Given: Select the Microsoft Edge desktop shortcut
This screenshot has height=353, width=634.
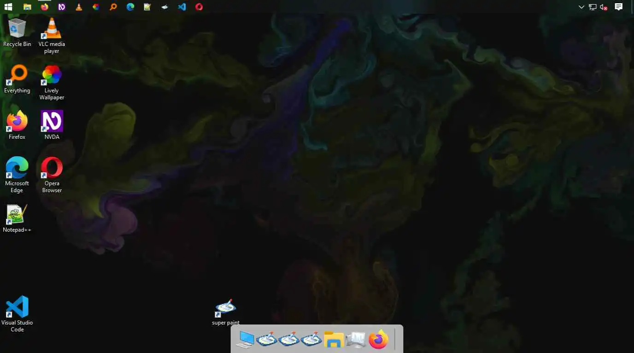Looking at the screenshot, I should (17, 175).
